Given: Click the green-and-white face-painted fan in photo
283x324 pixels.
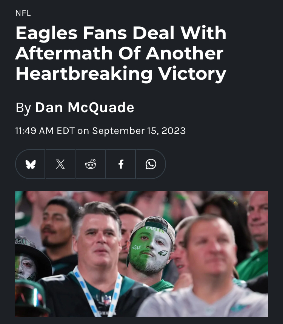Looking at the screenshot, I should coord(151,246).
